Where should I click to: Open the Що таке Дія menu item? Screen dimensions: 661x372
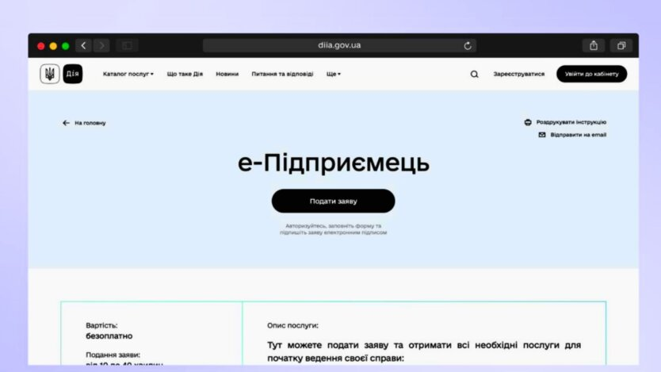click(185, 74)
